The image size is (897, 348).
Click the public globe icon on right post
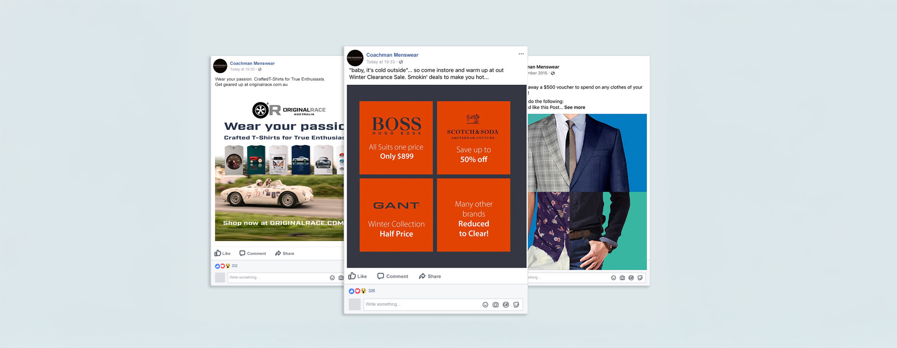point(553,73)
